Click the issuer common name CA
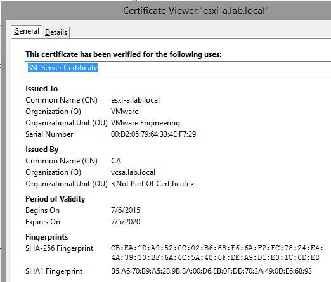The image size is (331, 282). click(116, 161)
